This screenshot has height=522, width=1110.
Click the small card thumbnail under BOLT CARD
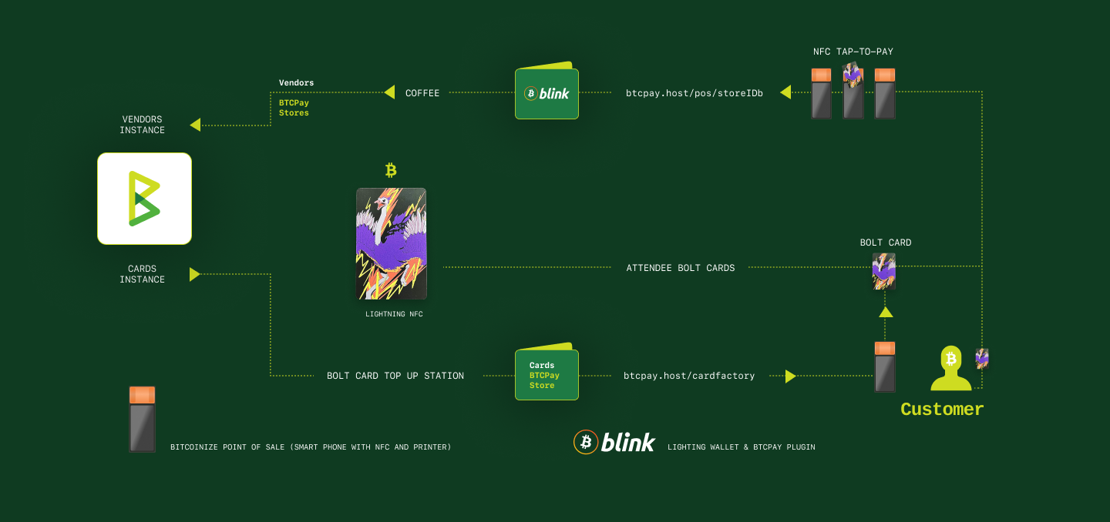pyautogui.click(x=884, y=271)
